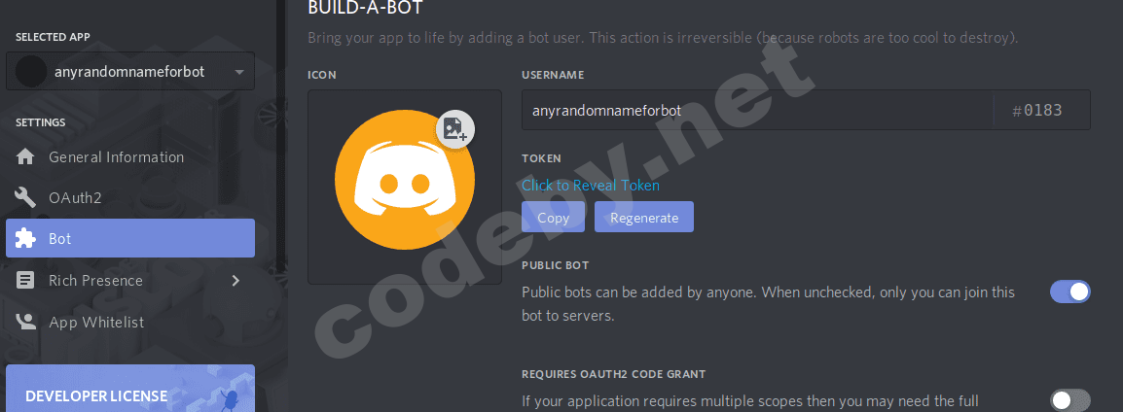The height and width of the screenshot is (412, 1123).
Task: Click the document icon beside Rich Presence
Action: [x=25, y=281]
